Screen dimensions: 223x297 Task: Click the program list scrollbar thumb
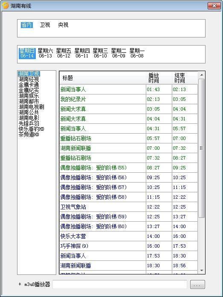coord(201,148)
